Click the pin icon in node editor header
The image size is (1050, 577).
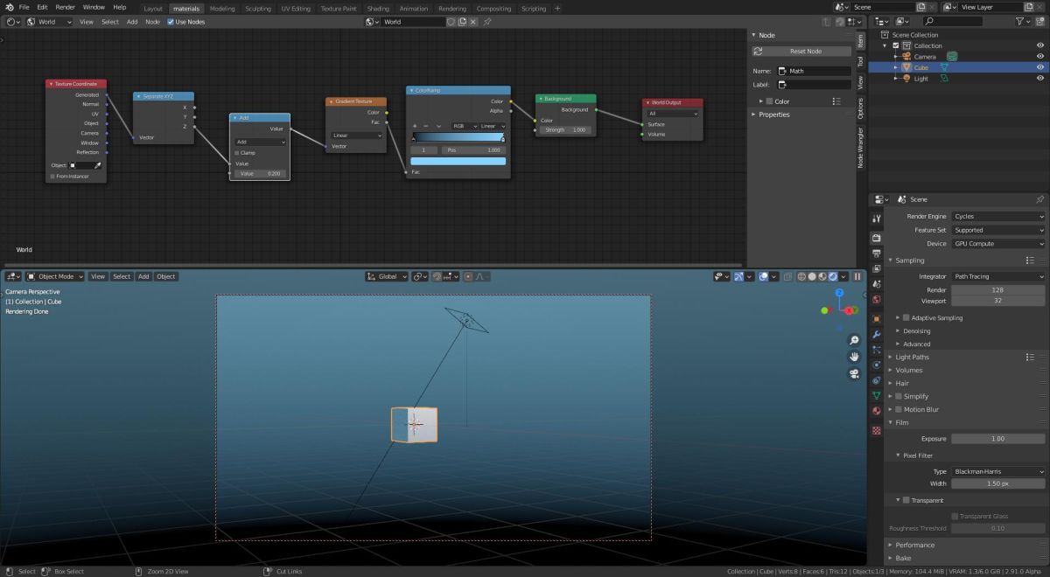(x=486, y=22)
